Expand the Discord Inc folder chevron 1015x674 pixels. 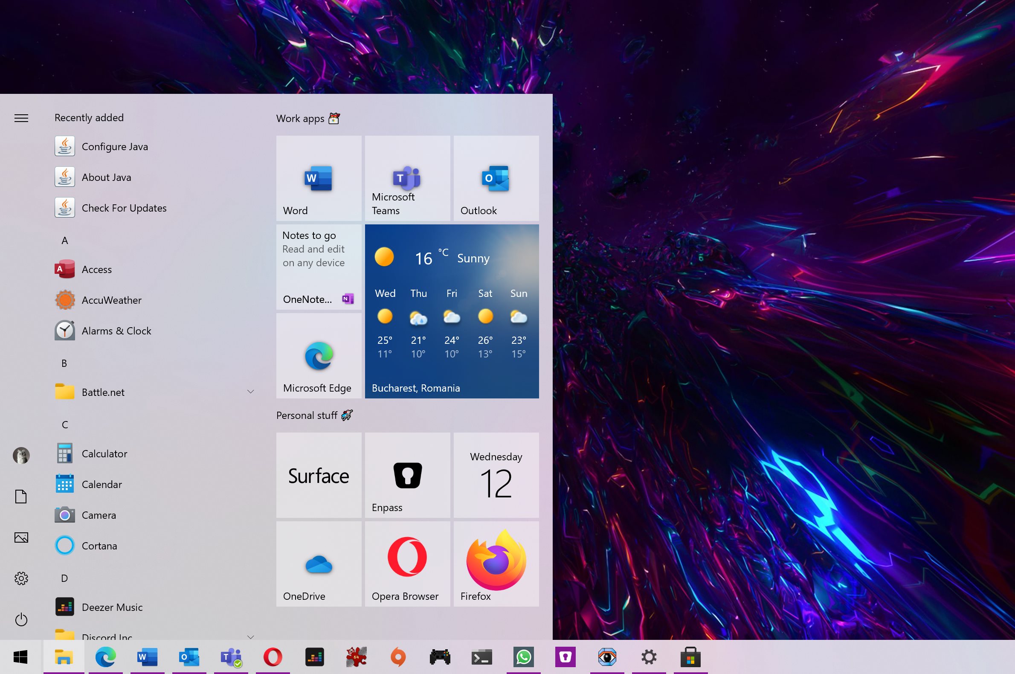(x=250, y=636)
